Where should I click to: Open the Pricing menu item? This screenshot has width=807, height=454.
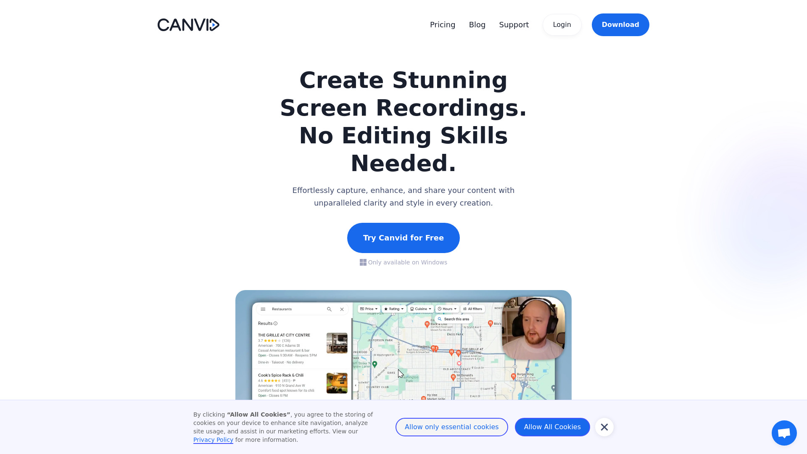(x=442, y=24)
